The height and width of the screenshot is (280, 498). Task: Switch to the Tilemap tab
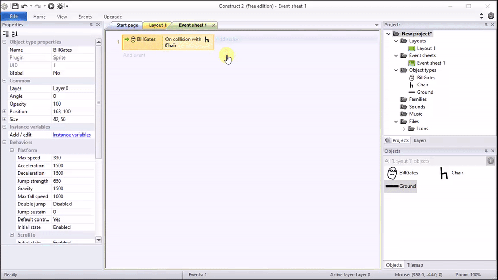click(x=415, y=265)
